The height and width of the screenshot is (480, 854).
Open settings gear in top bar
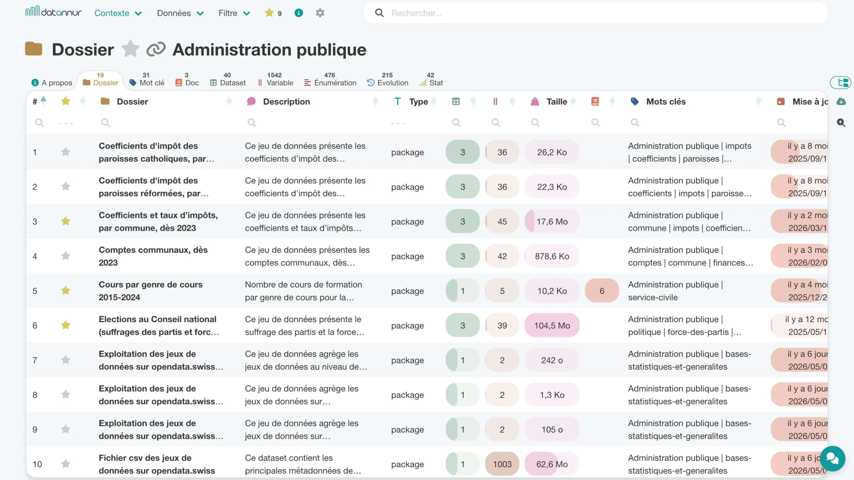320,13
